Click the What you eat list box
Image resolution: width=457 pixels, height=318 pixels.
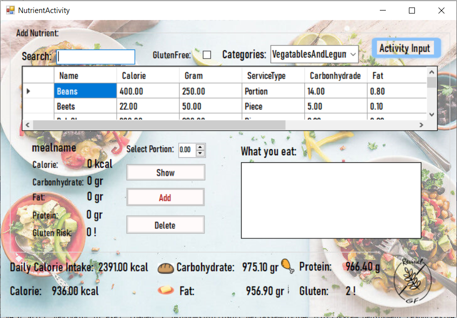coord(331,199)
